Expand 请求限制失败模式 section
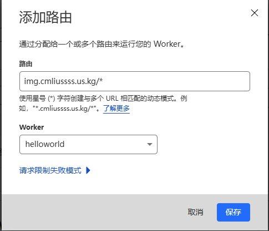269x231 pixels. [x=55, y=170]
